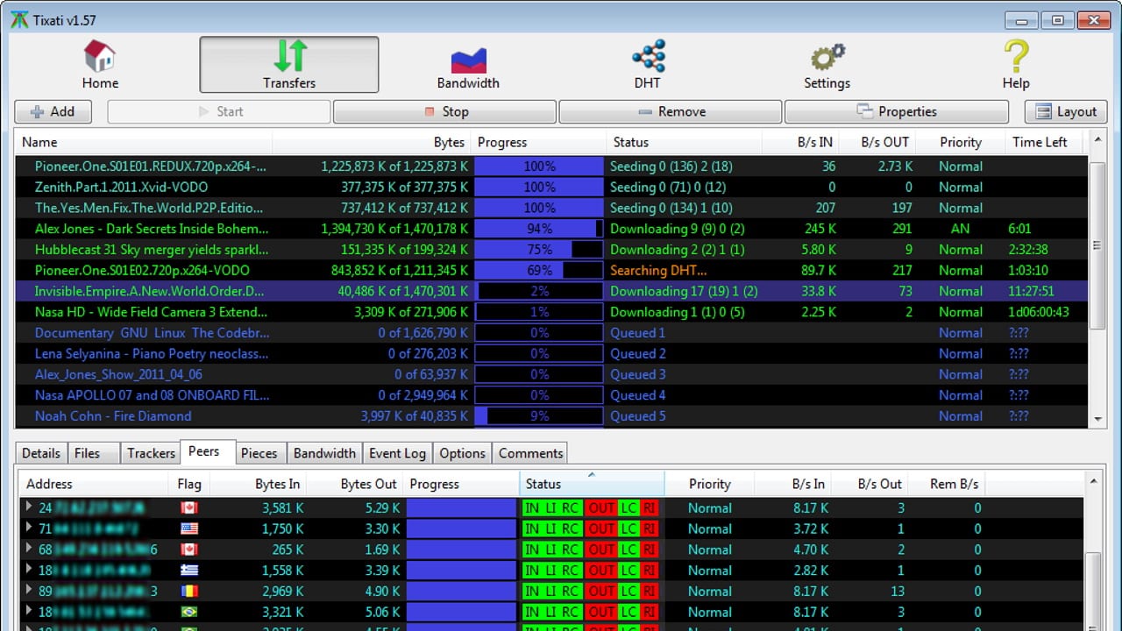Open the Home section icon
Screen dimensions: 1122x631
click(x=100, y=56)
